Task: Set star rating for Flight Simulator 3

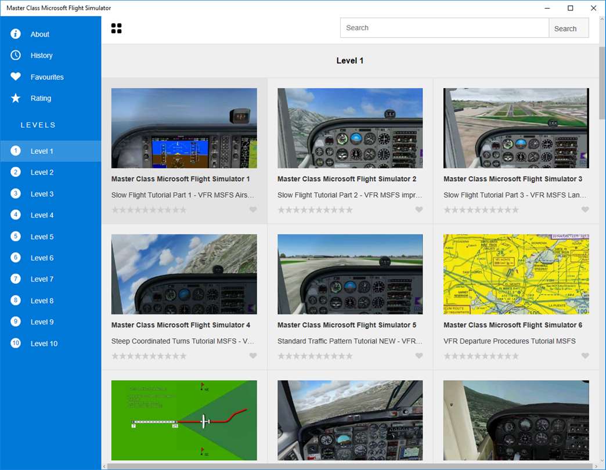Action: click(481, 209)
